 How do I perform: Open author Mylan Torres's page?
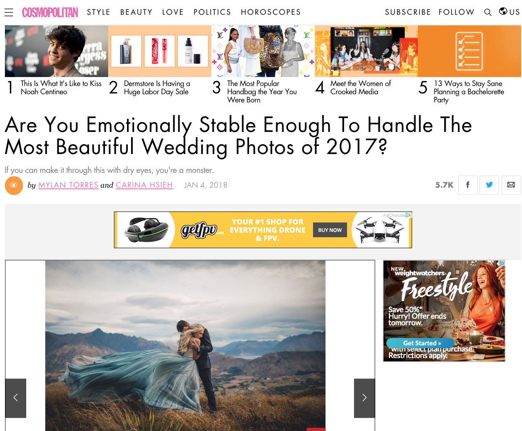click(68, 185)
